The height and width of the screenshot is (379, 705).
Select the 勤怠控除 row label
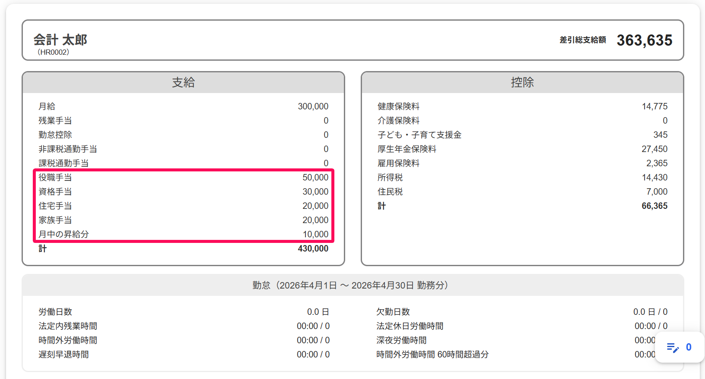tap(55, 135)
